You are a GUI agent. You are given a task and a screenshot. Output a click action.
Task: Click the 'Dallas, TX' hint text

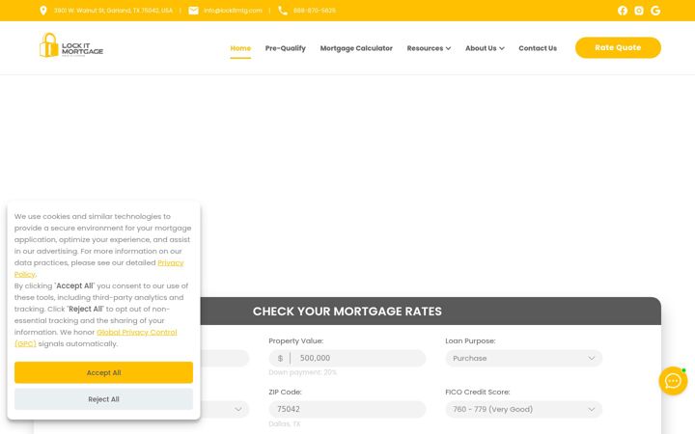(284, 423)
